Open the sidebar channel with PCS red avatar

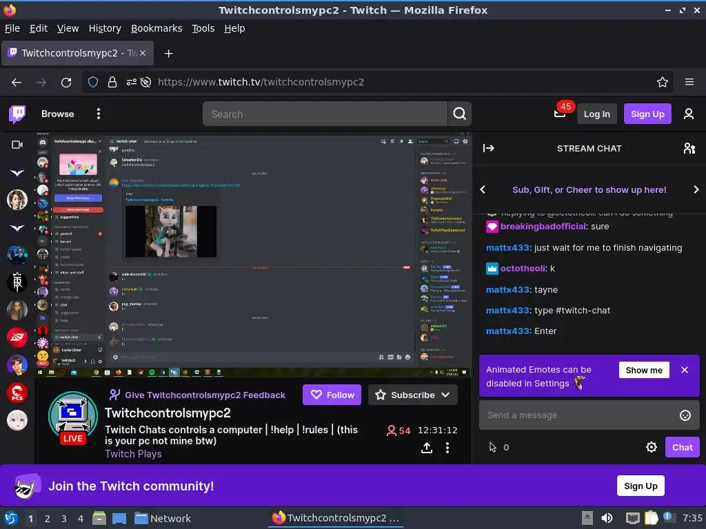[x=17, y=392]
